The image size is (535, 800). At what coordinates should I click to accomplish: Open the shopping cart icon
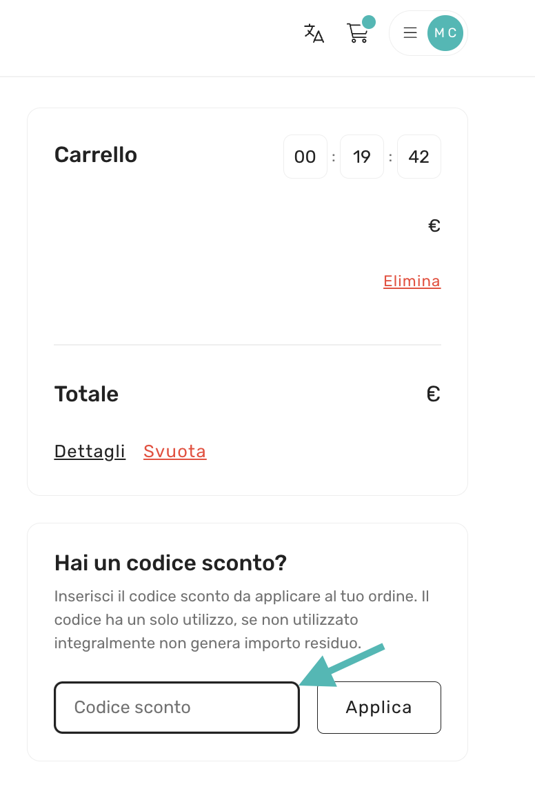pyautogui.click(x=357, y=33)
